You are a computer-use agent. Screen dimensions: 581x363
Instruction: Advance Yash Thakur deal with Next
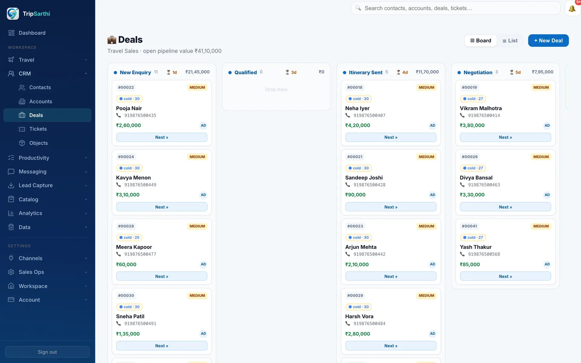[x=505, y=276]
